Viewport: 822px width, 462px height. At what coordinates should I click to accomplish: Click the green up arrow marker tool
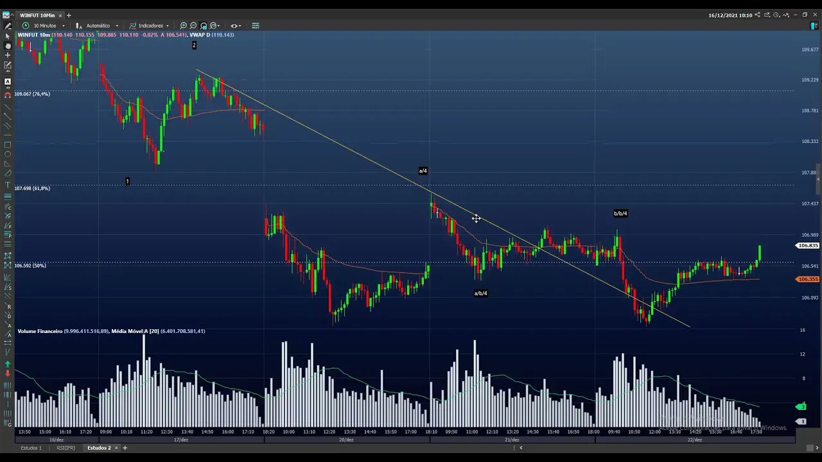point(8,364)
